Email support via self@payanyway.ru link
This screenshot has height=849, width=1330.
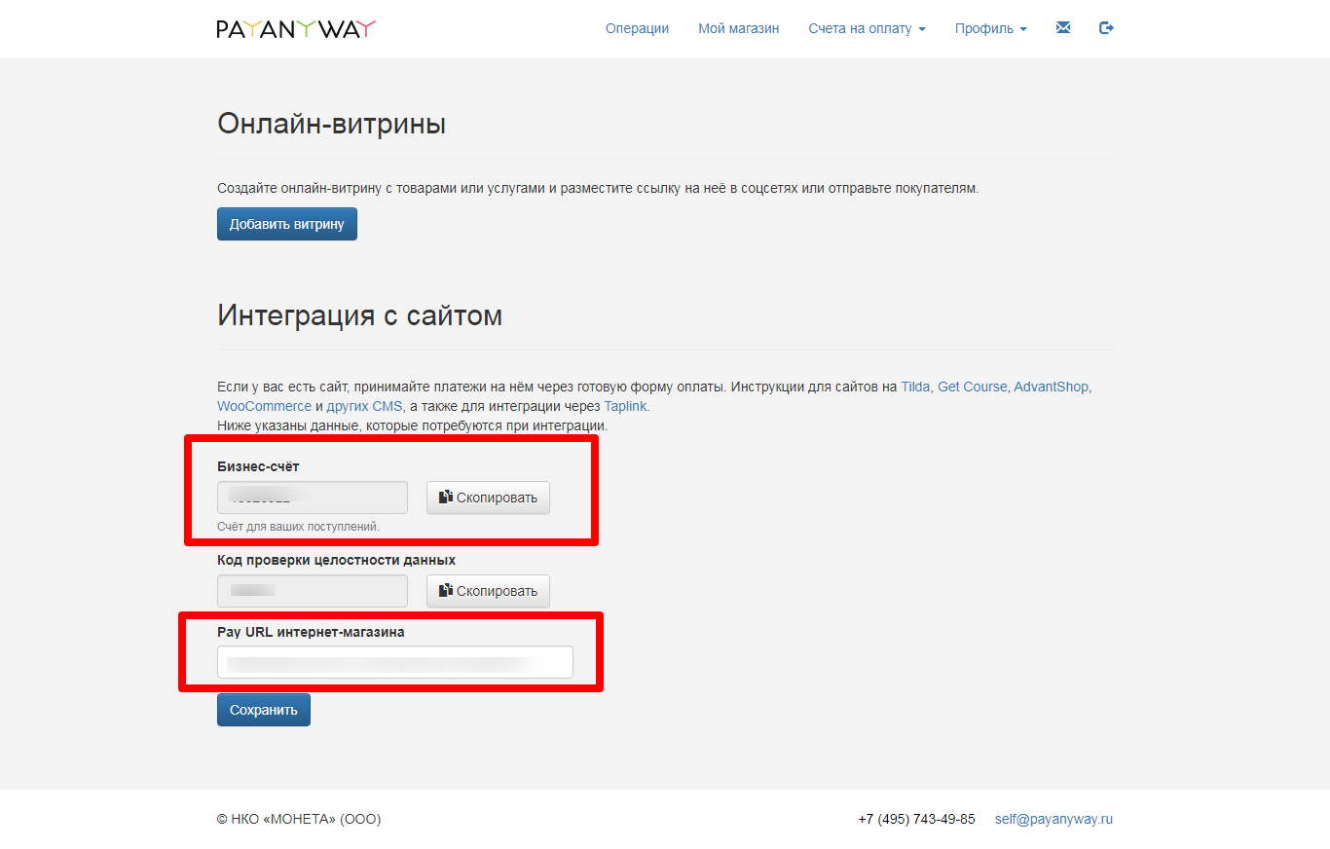[x=1053, y=819]
